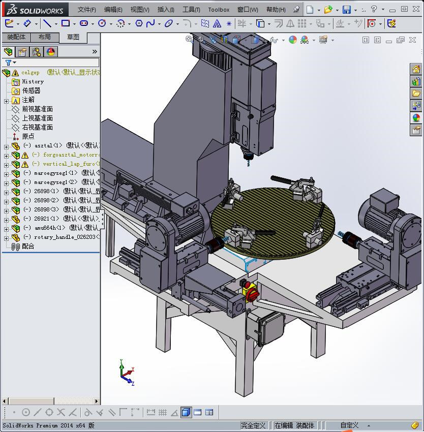Image resolution: width=424 pixels, height=432 pixels.
Task: Expand the 注解 tree node
Action: click(6, 101)
